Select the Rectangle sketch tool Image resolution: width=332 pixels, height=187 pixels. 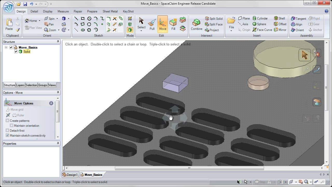pos(82,18)
